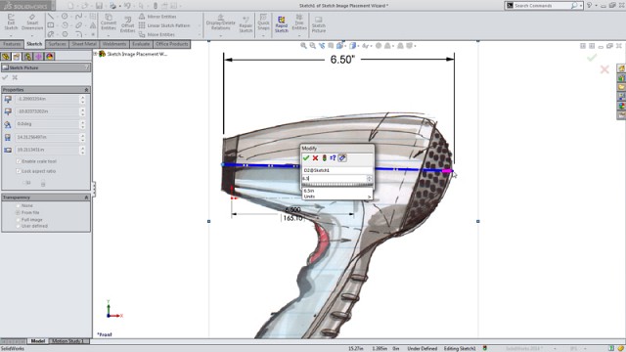Toggle the Lock aspect ratio checkbox
The width and height of the screenshot is (626, 352).
point(19,171)
